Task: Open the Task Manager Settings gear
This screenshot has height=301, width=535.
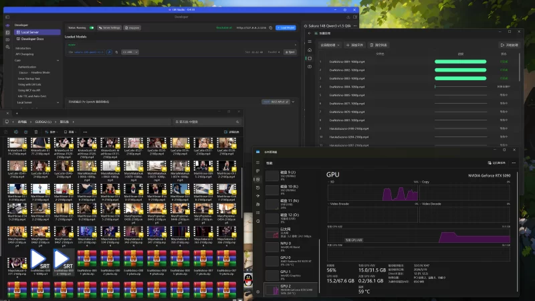Action: click(257, 292)
